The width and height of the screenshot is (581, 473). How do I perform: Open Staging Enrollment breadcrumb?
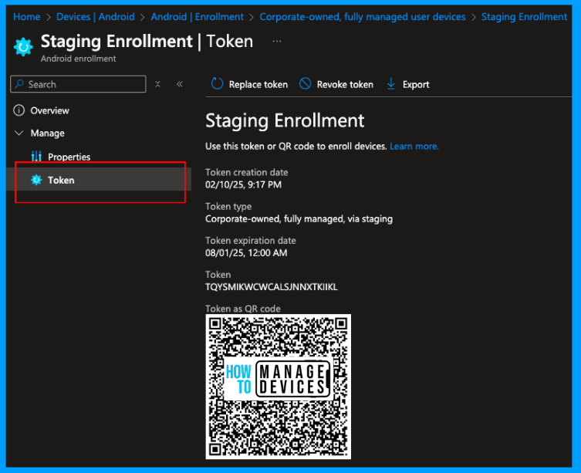(524, 17)
